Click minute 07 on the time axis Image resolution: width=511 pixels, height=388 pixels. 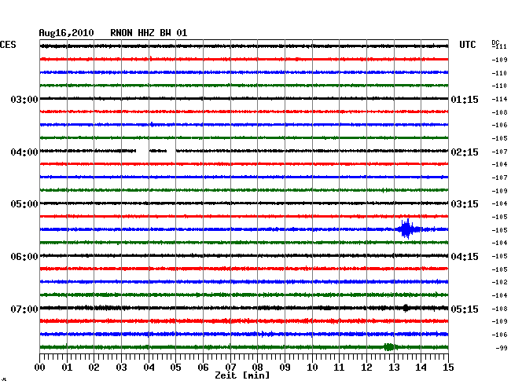click(x=230, y=367)
